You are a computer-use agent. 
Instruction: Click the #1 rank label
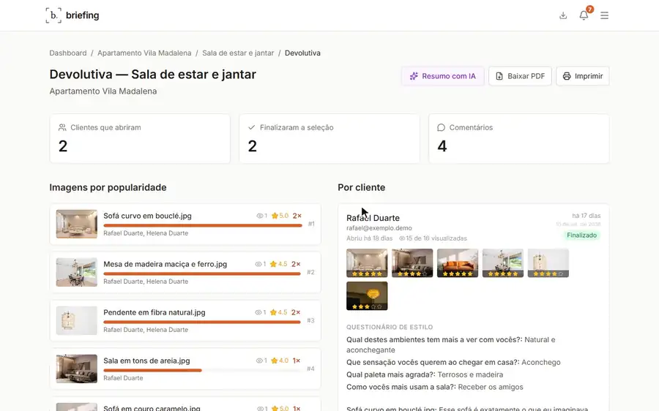pyautogui.click(x=311, y=224)
